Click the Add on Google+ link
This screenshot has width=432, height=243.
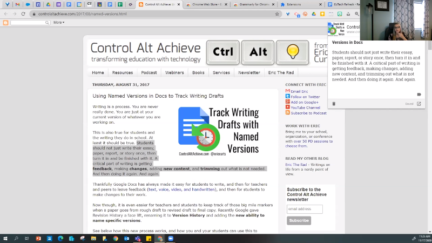305,102
